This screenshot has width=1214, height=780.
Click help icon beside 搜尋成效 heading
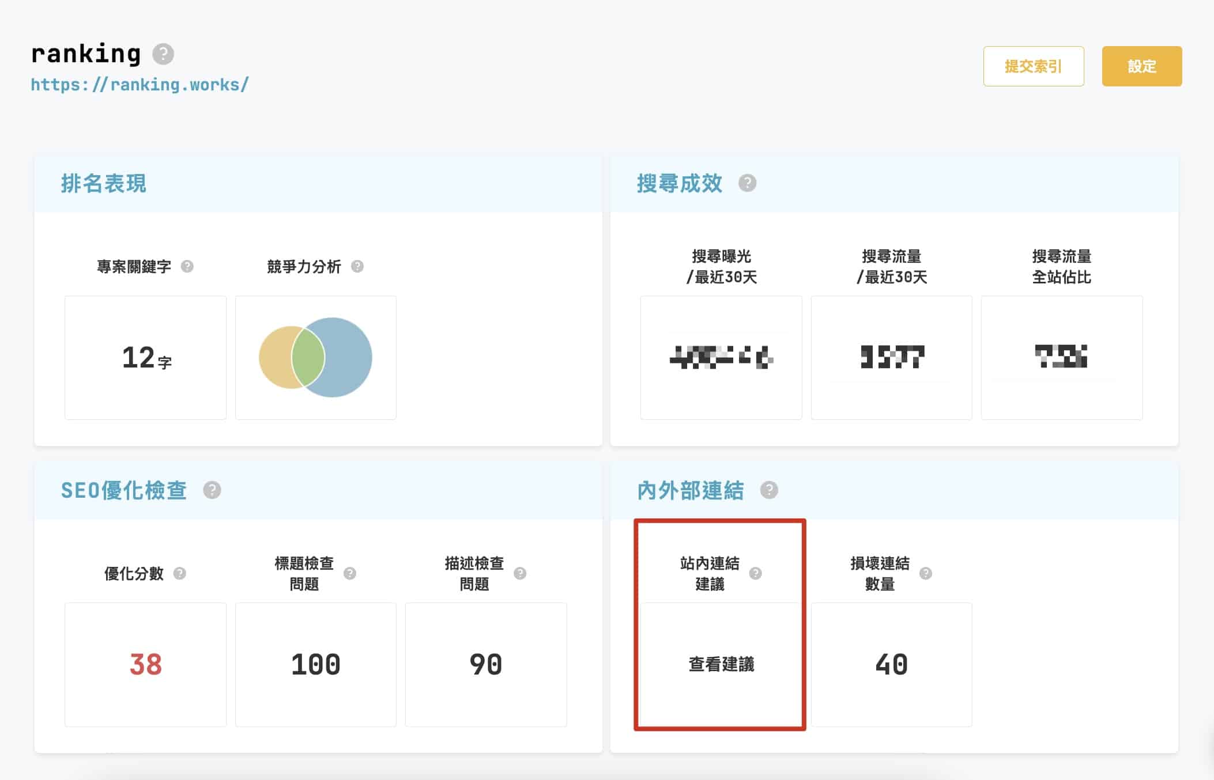[747, 183]
